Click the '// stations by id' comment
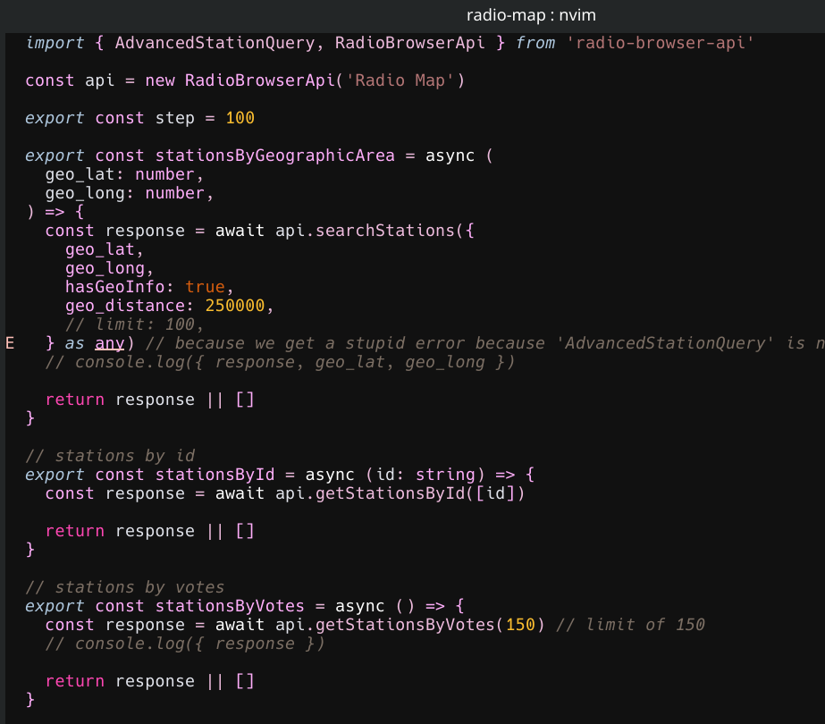Image resolution: width=825 pixels, height=724 pixels. point(110,456)
